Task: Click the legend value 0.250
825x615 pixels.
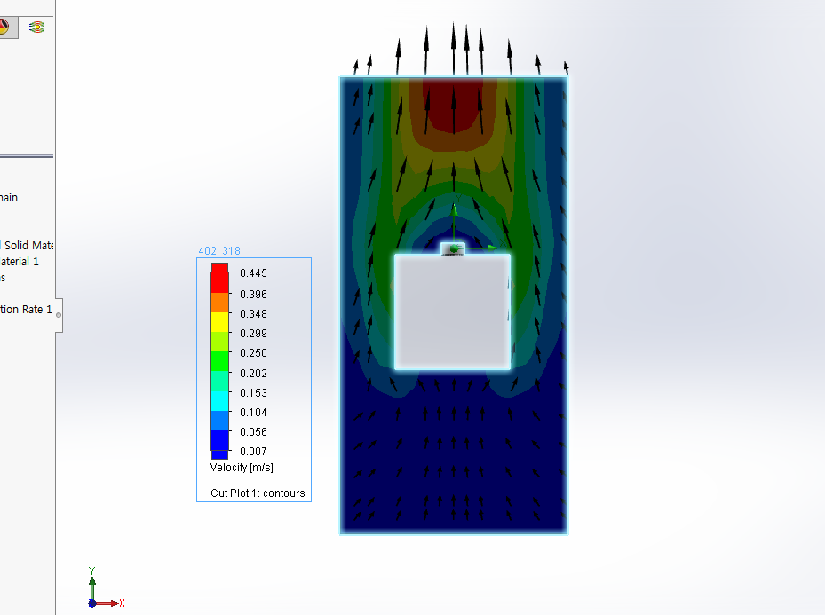Action: [254, 353]
